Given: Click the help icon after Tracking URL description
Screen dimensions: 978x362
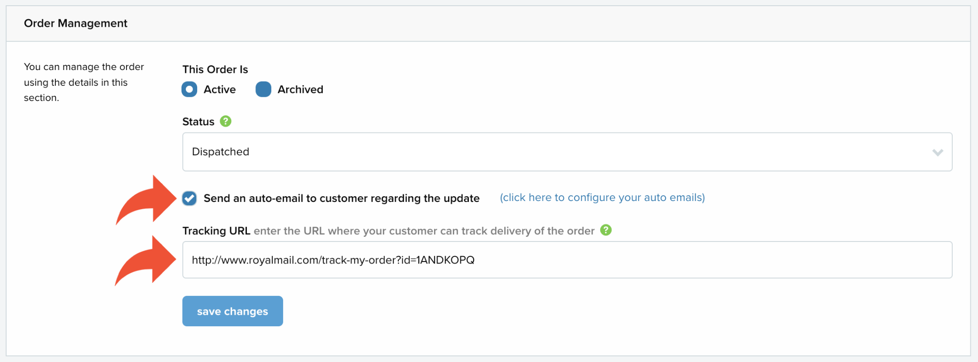Looking at the screenshot, I should [606, 230].
